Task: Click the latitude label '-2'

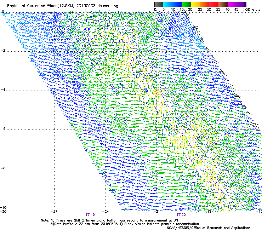Action: tap(3, 51)
